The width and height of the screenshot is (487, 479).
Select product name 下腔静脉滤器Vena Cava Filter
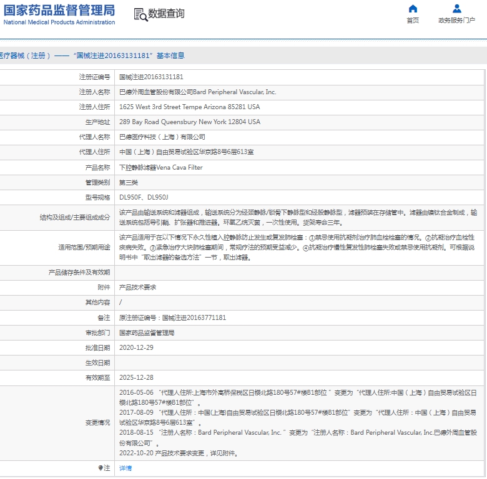(x=161, y=168)
